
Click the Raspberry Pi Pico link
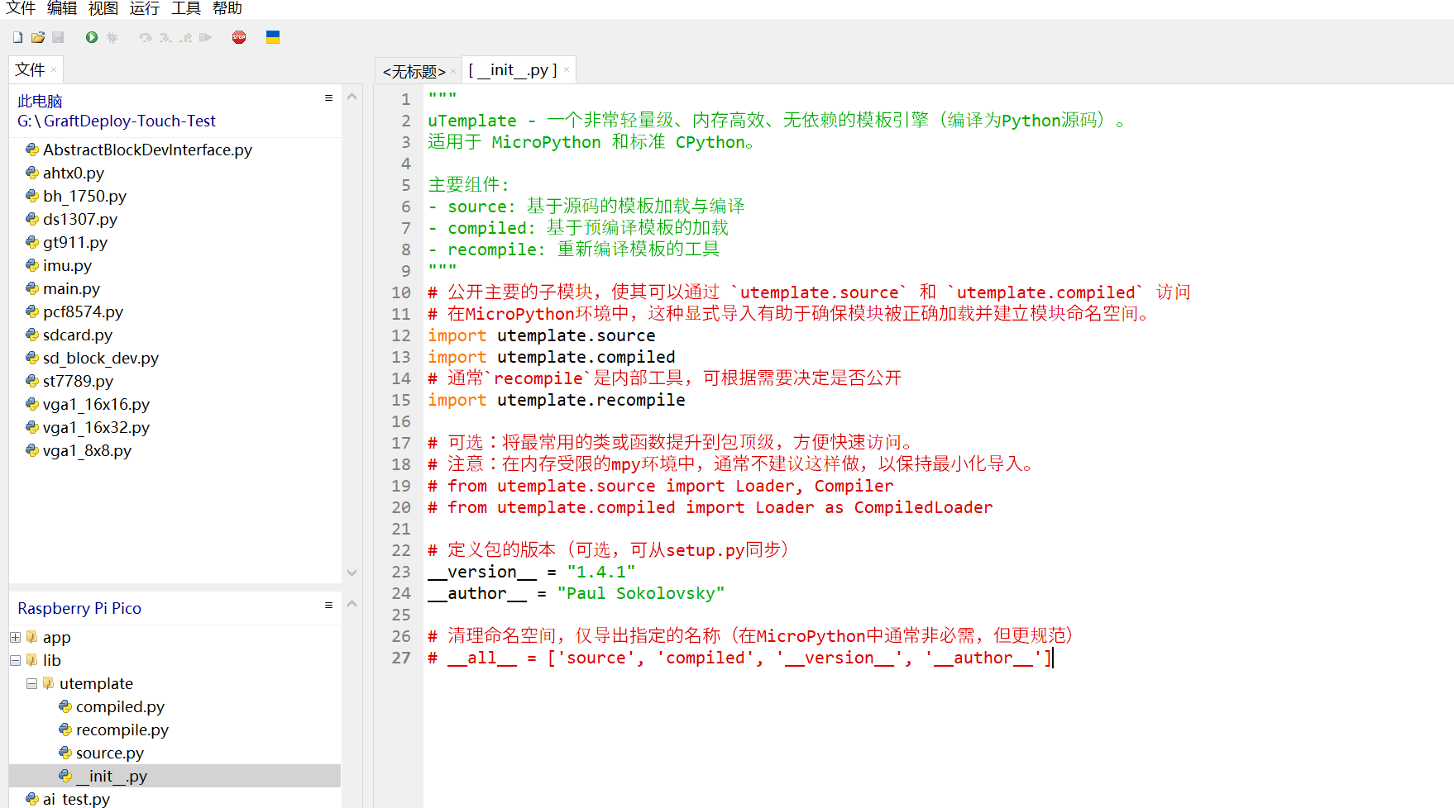tap(79, 608)
